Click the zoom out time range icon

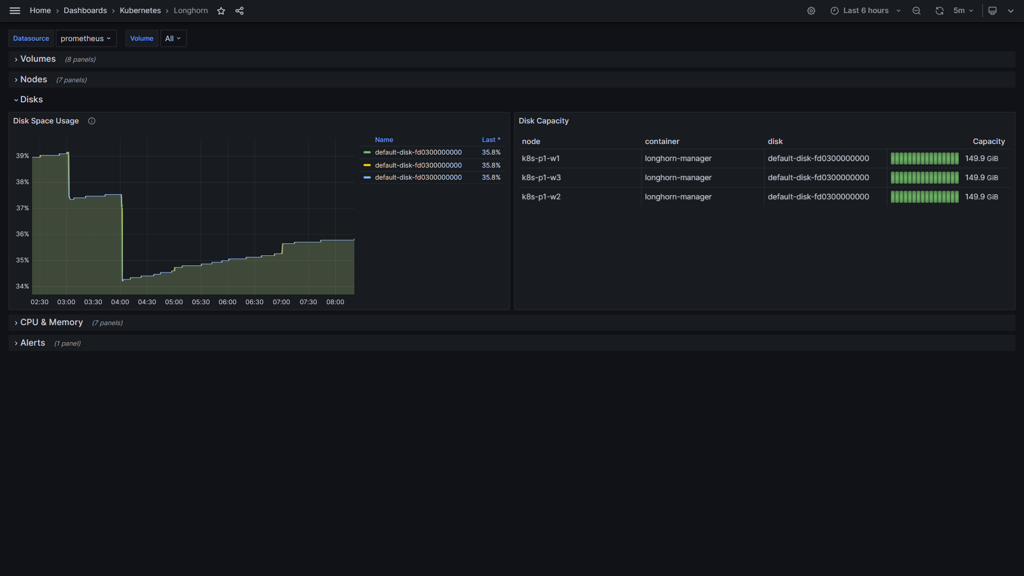point(916,11)
